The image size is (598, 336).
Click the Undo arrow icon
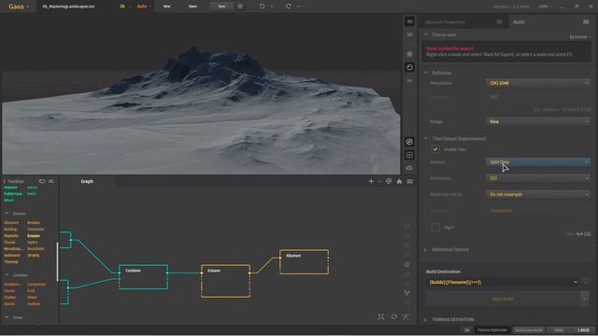pyautogui.click(x=262, y=7)
